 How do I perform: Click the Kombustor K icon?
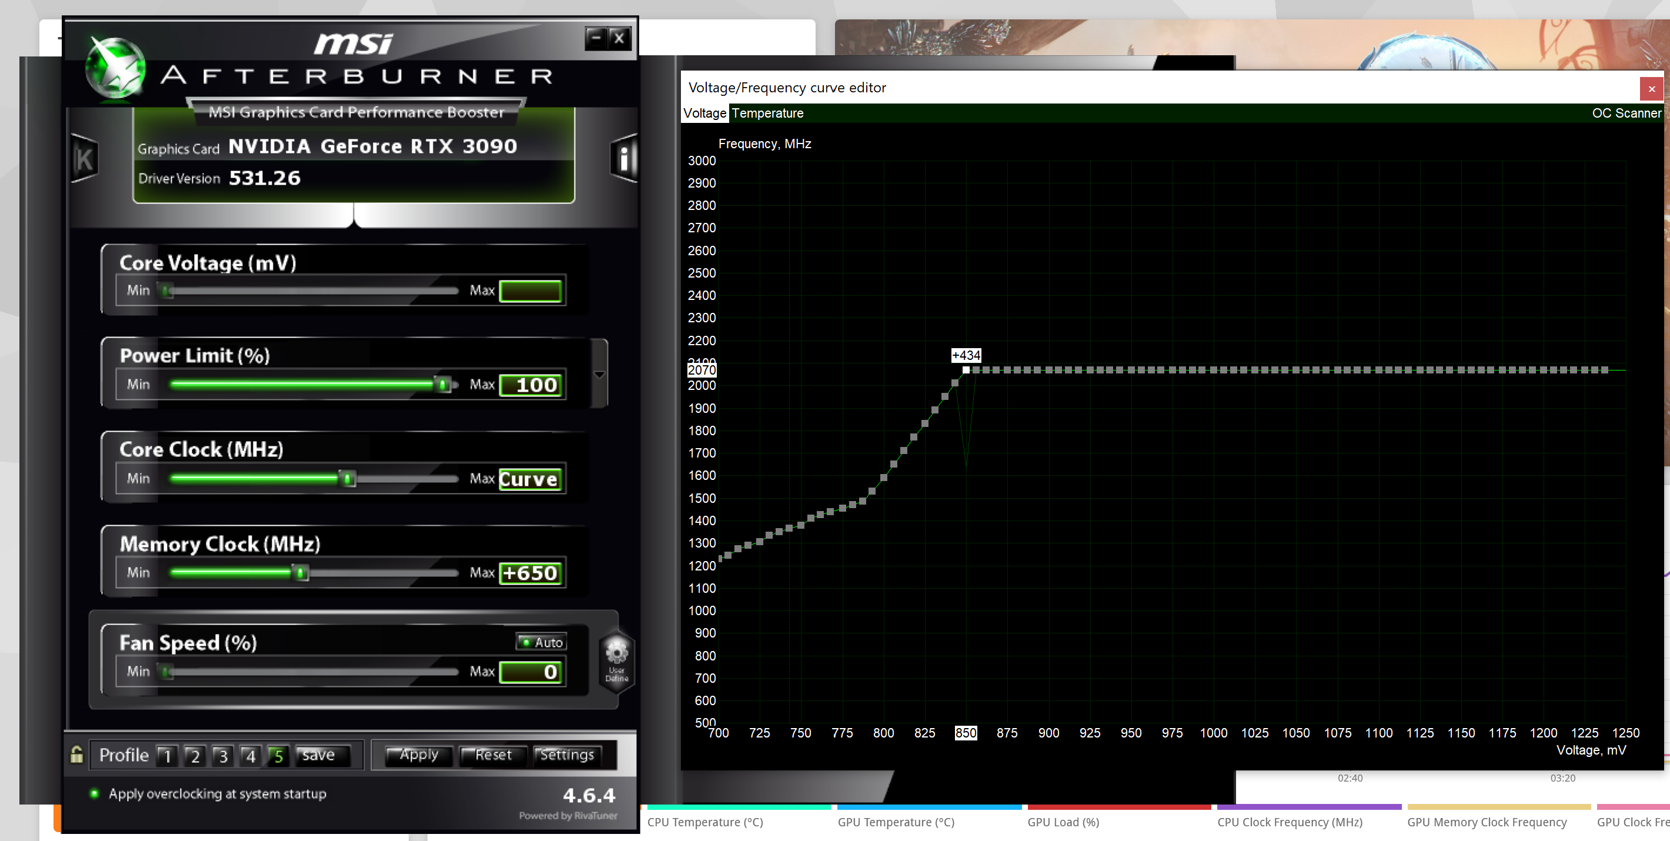pyautogui.click(x=84, y=158)
